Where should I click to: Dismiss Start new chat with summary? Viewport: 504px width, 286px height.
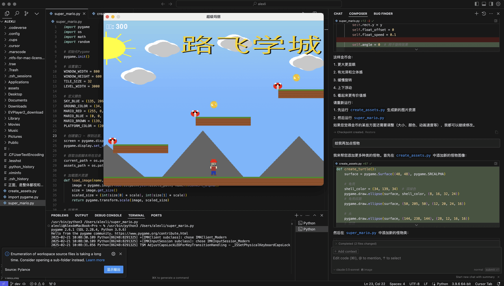point(498,277)
